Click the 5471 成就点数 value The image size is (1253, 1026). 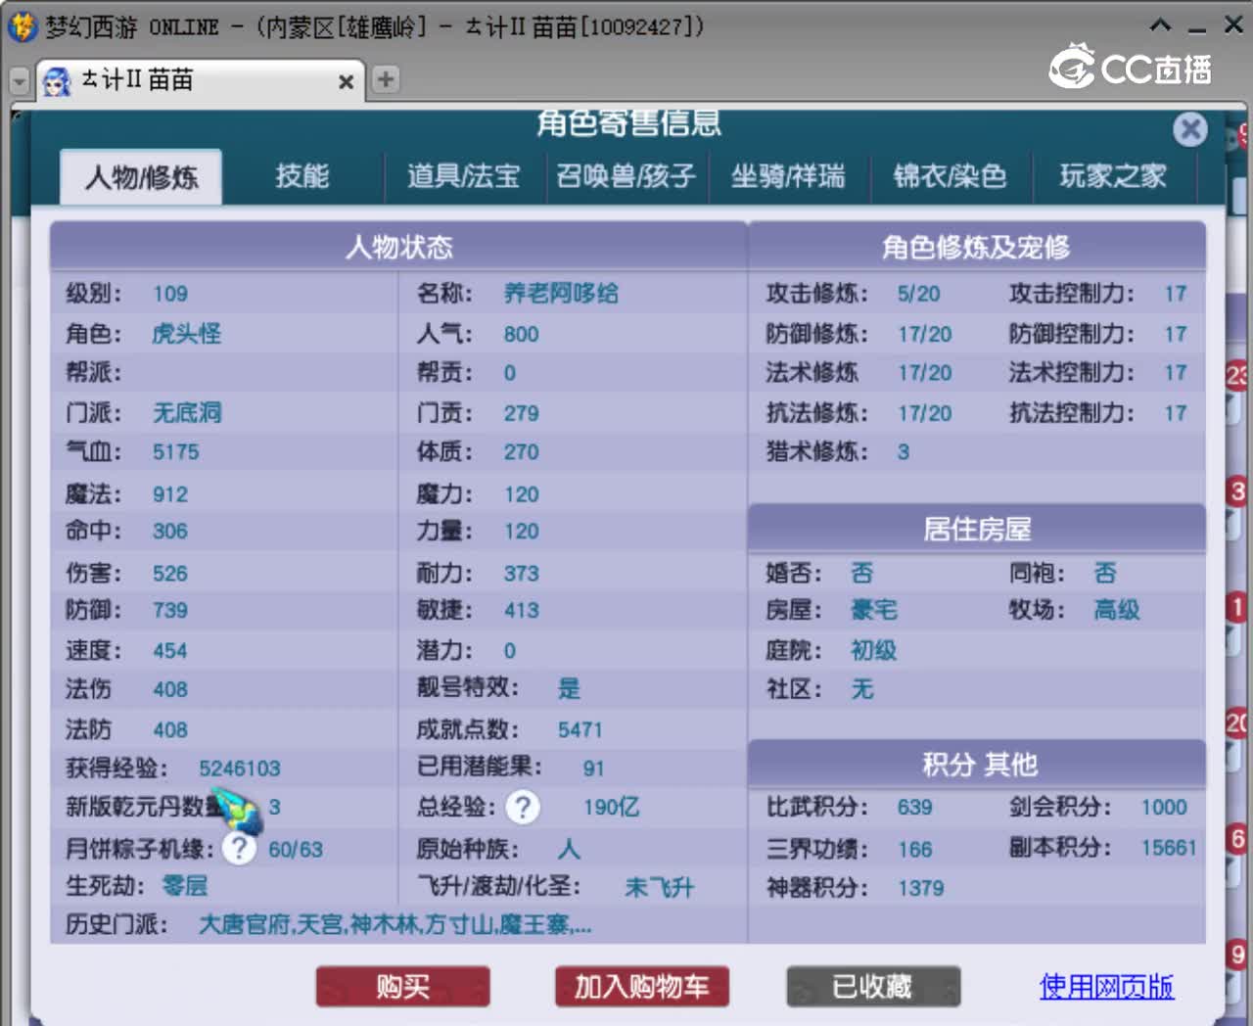coord(580,729)
